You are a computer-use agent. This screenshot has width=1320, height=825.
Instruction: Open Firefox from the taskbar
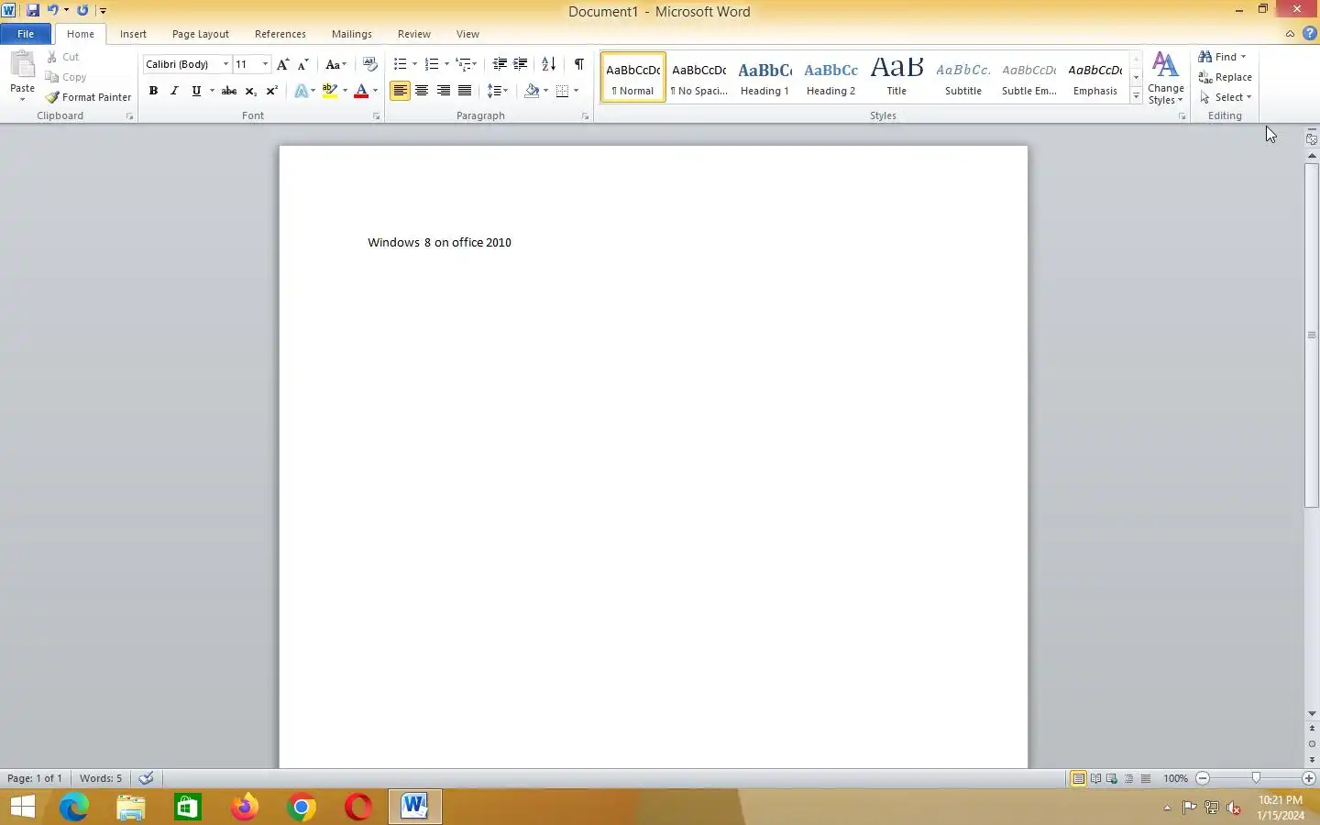click(244, 807)
